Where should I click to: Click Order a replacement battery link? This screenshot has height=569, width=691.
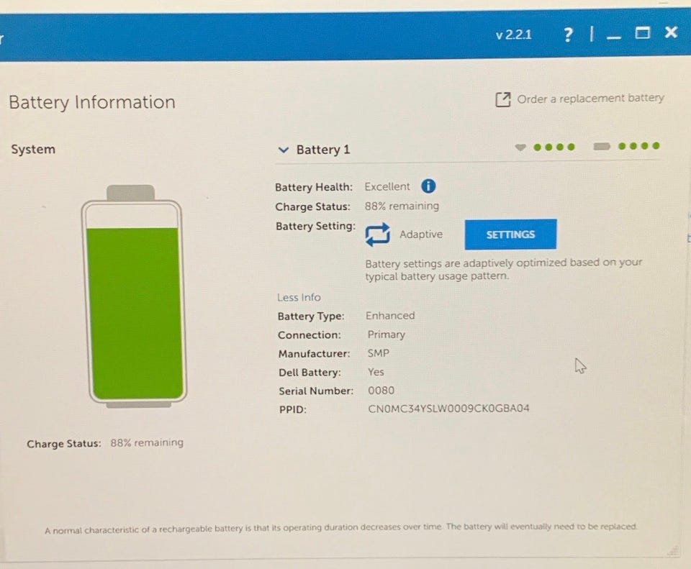(x=590, y=99)
